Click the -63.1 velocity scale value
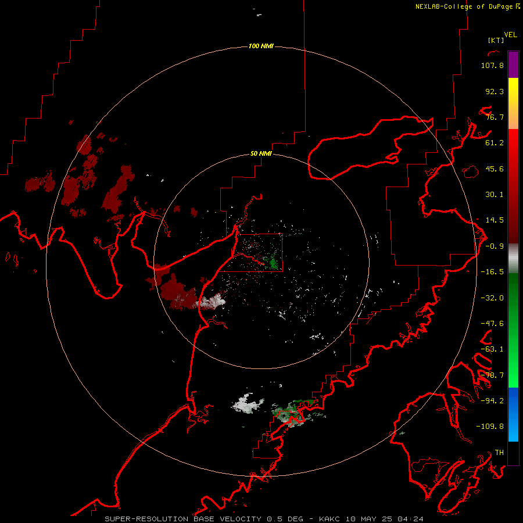Screen dimensions: 523x523 coord(492,349)
